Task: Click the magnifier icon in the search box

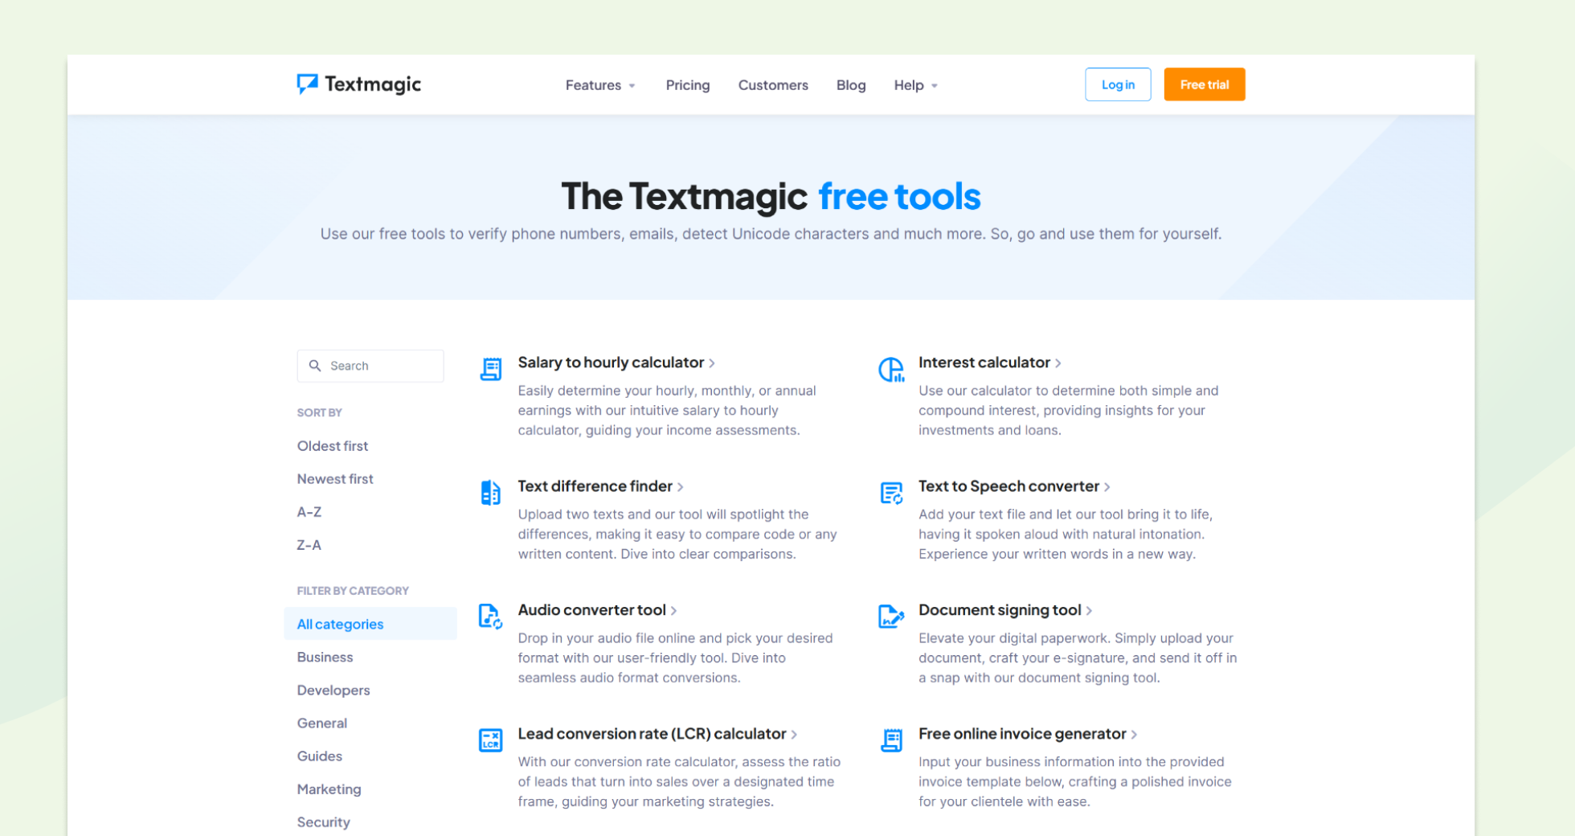Action: coord(315,366)
